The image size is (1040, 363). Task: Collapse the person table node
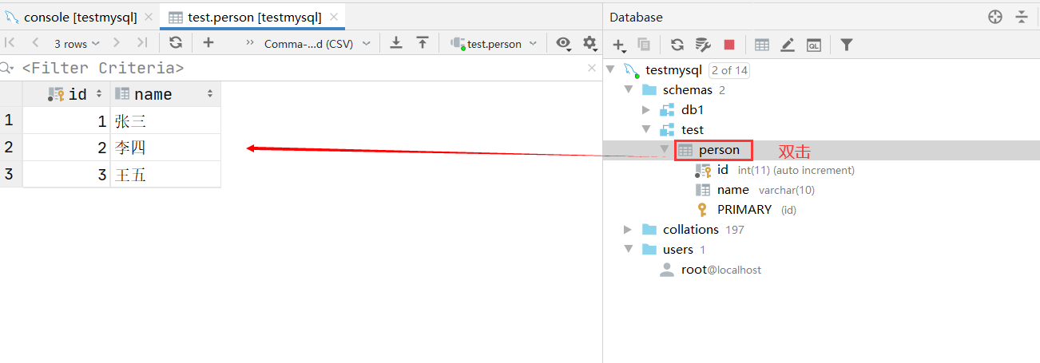(x=665, y=149)
